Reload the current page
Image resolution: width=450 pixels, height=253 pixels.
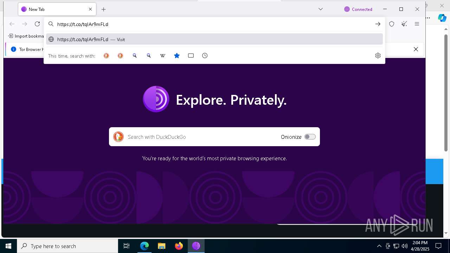37,24
